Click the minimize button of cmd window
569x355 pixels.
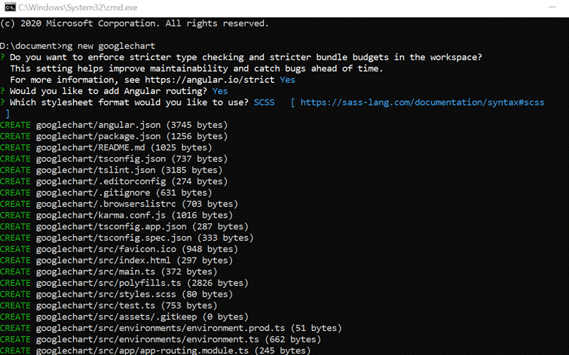point(552,8)
